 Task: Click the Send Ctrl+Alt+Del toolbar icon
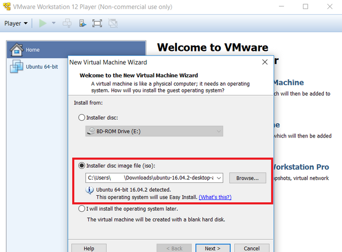coord(67,23)
